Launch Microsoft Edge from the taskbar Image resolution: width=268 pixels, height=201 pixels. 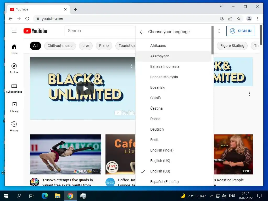click(x=45, y=196)
